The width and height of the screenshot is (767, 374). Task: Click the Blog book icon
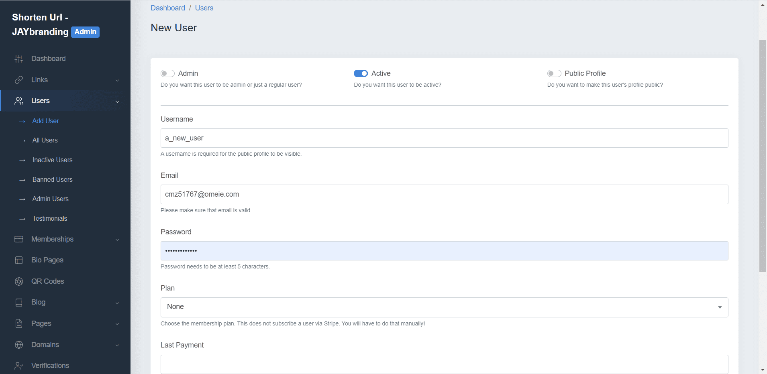(19, 303)
